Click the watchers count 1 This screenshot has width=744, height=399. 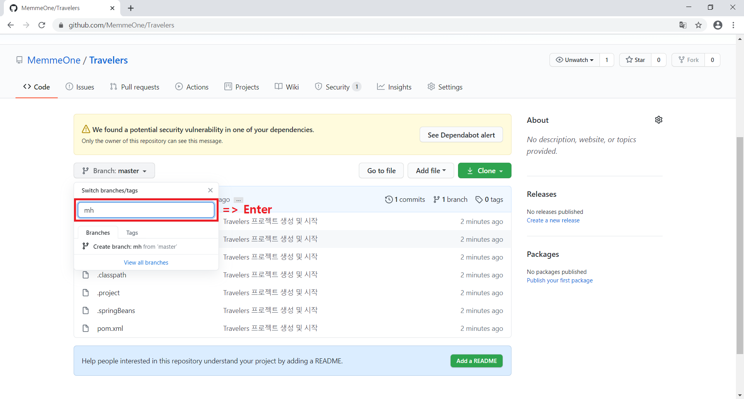[x=607, y=60]
